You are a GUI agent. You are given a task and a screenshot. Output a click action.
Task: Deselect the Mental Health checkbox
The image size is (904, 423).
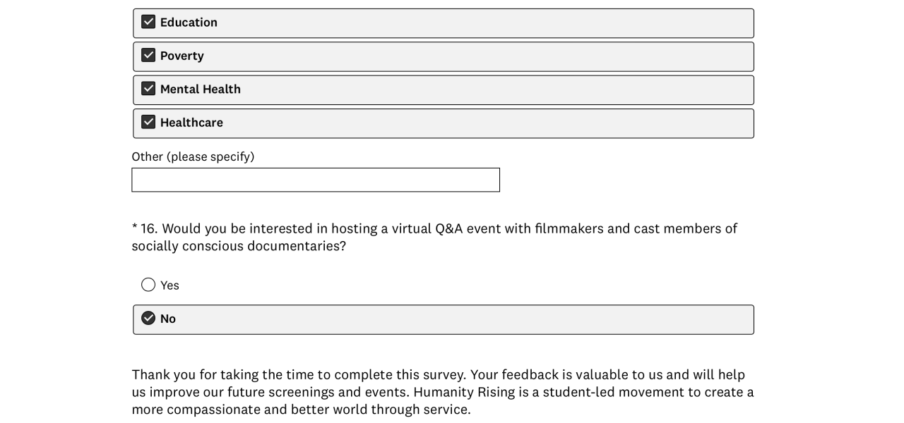tap(148, 89)
